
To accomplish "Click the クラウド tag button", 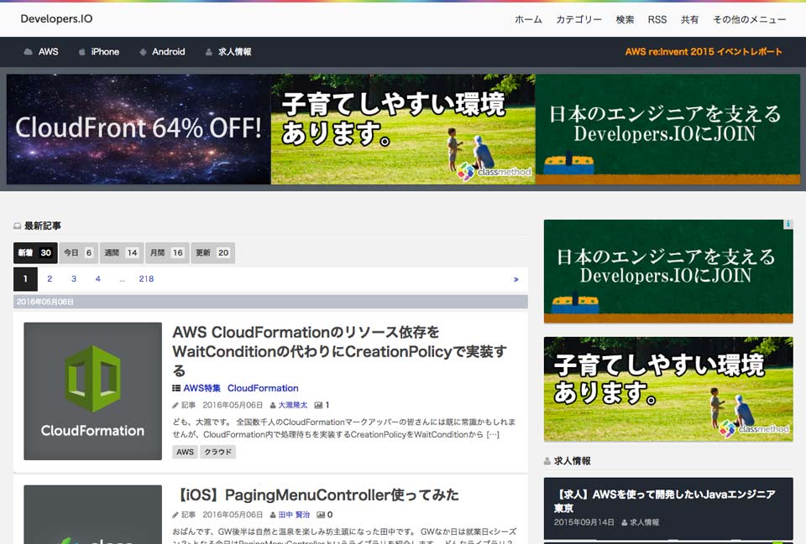I will click(x=218, y=452).
